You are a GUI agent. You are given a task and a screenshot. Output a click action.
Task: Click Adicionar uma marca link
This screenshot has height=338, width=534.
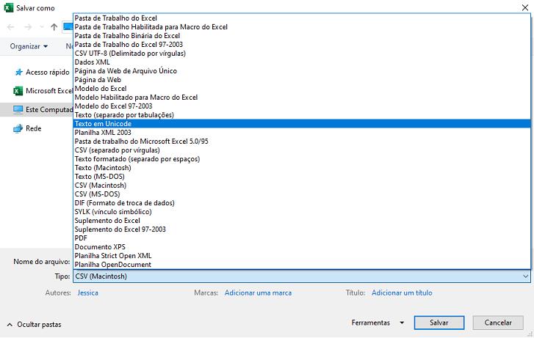click(258, 293)
